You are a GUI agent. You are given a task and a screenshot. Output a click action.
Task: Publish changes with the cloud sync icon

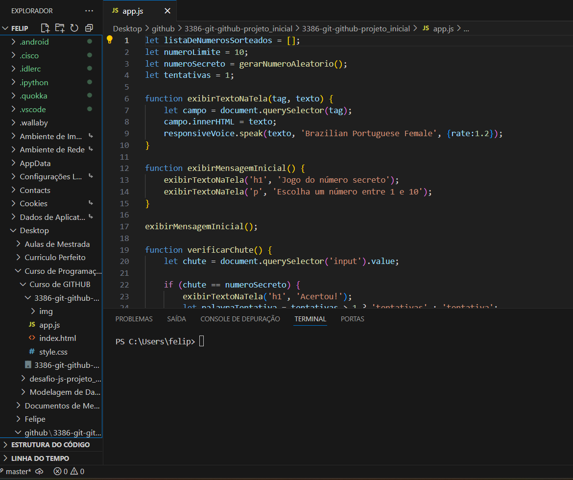coord(40,471)
